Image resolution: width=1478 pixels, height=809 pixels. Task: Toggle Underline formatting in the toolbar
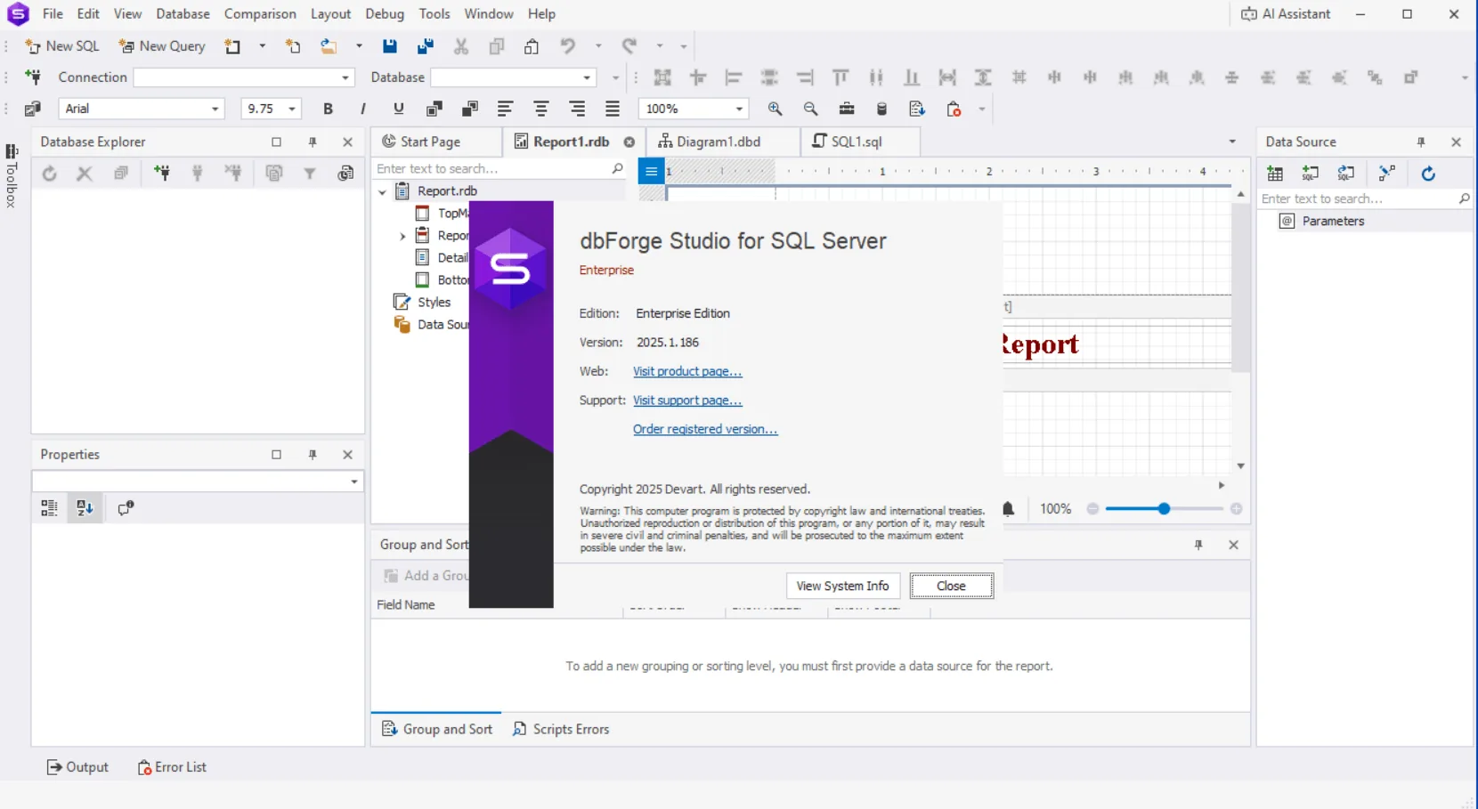[x=398, y=109]
